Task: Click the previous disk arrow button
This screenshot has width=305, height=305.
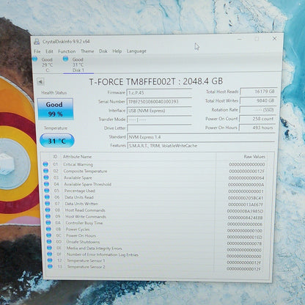Action: [40, 81]
